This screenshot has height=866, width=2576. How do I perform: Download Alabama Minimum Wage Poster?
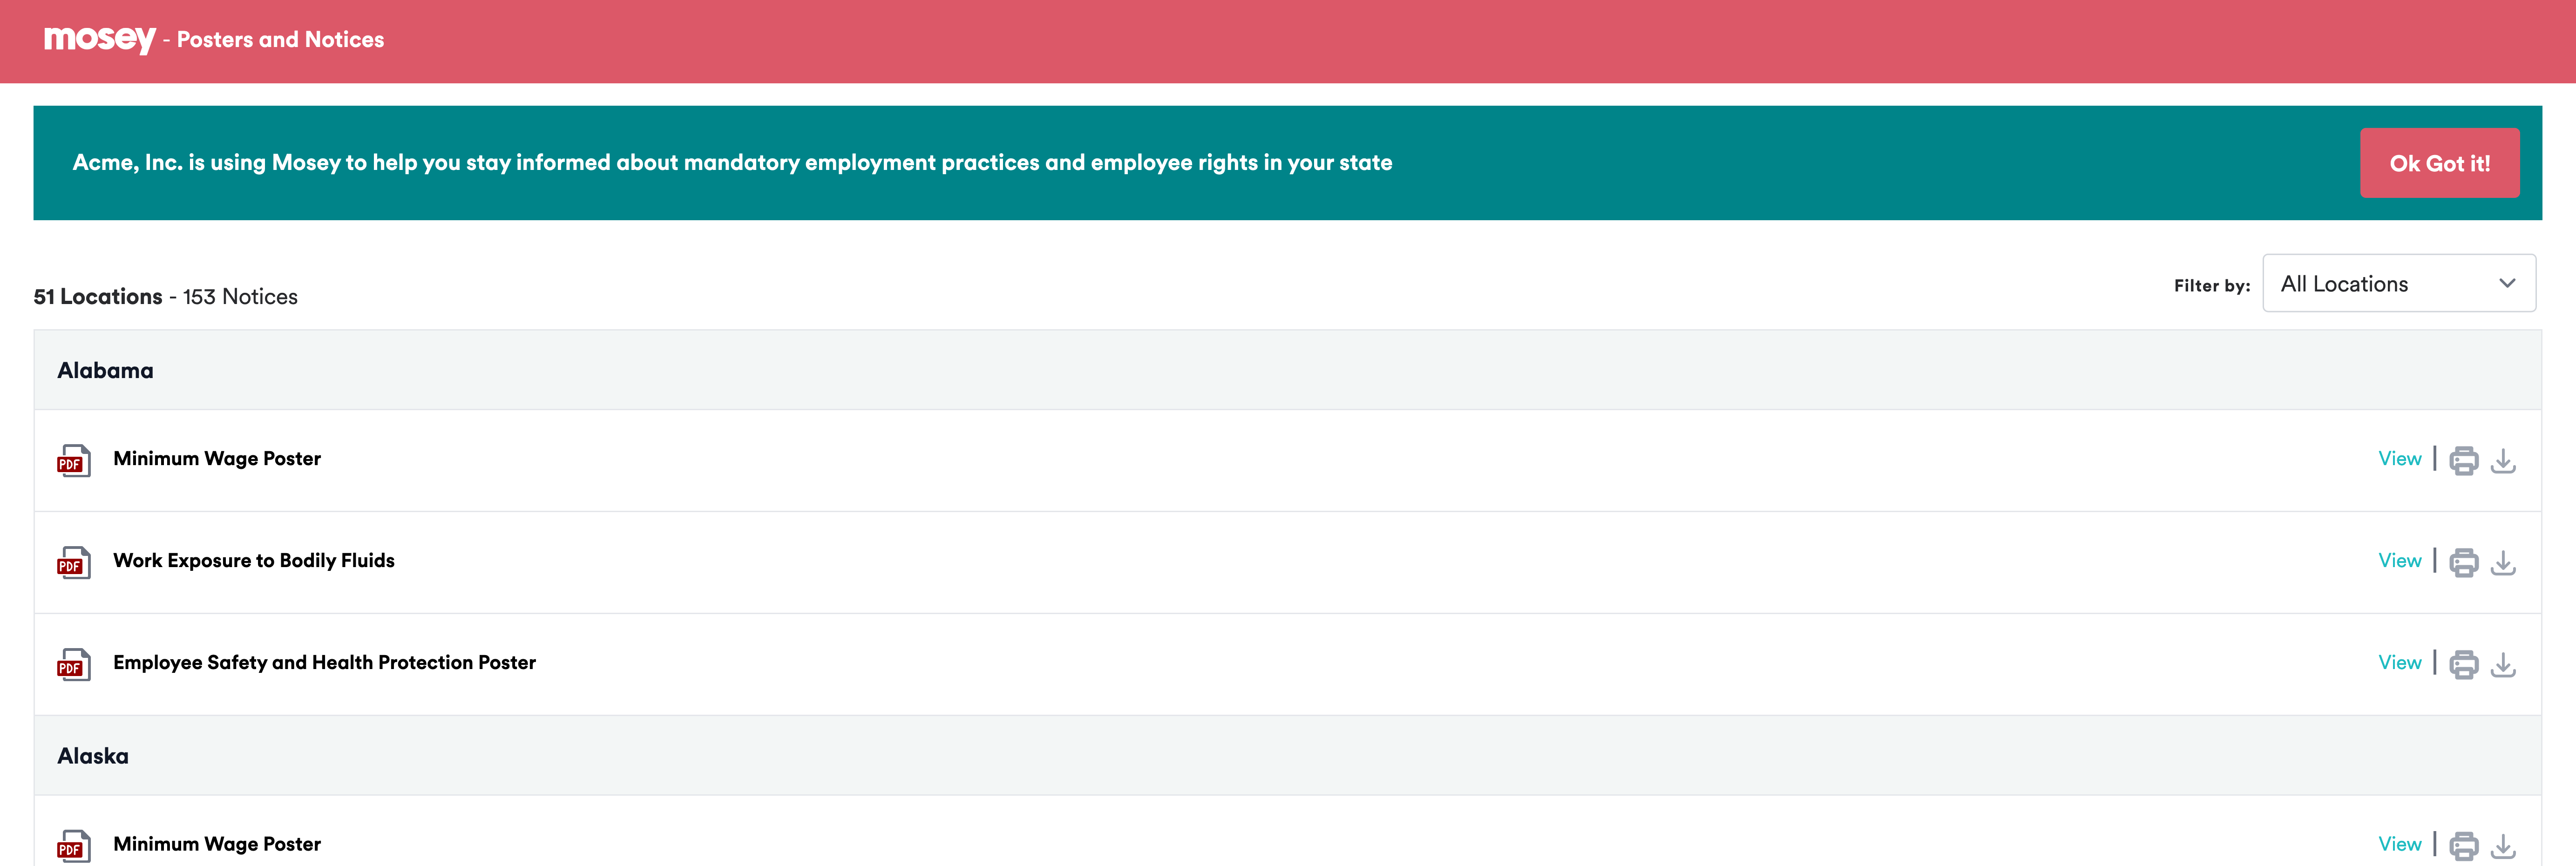[2502, 461]
